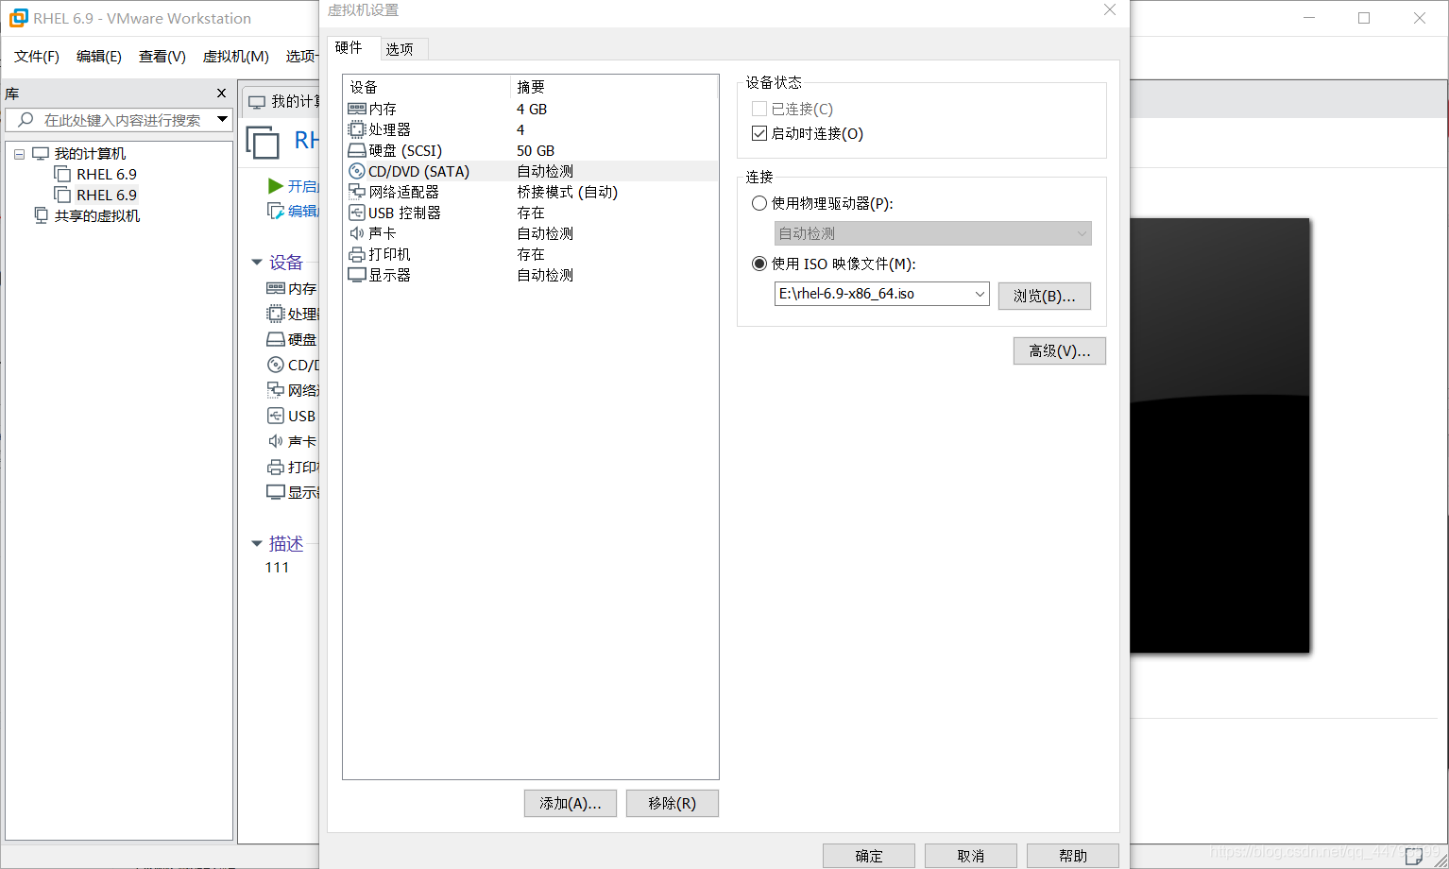Click the 设备 column header
The image size is (1449, 869).
(426, 87)
